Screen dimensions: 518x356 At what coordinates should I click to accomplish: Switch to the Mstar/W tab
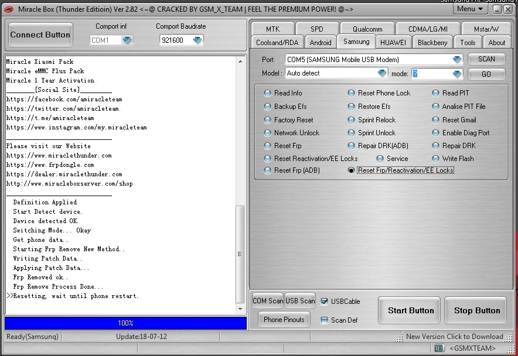click(486, 29)
